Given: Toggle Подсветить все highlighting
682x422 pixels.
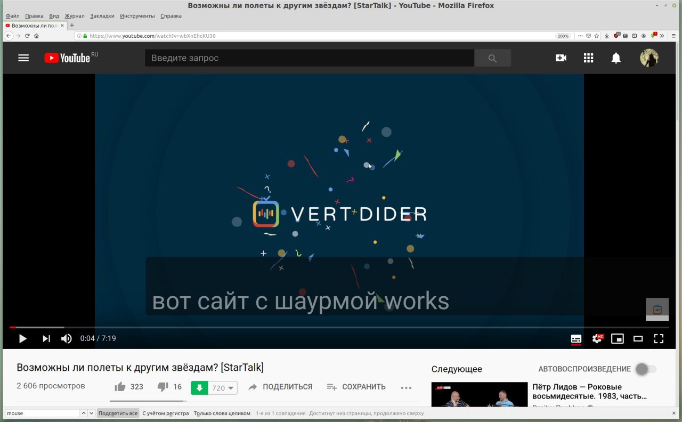Looking at the screenshot, I should click(118, 413).
